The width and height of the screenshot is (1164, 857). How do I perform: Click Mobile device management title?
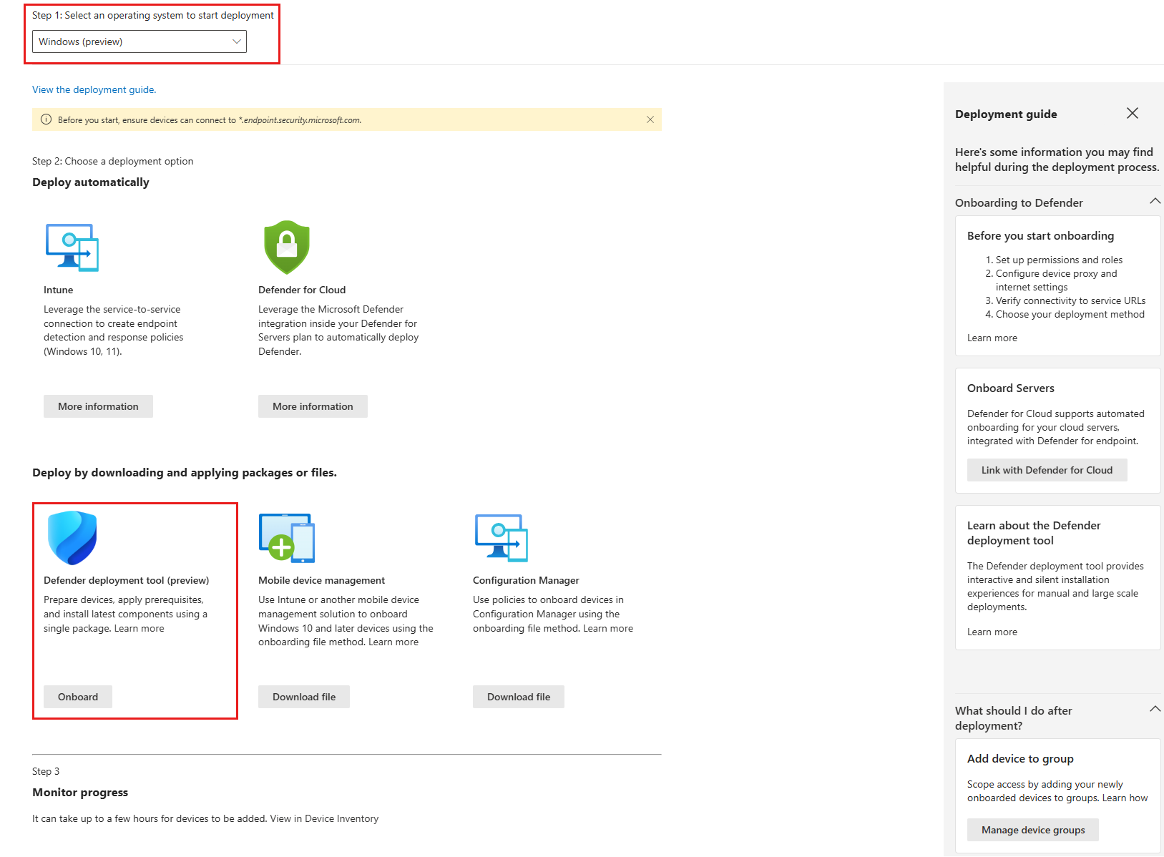[321, 580]
